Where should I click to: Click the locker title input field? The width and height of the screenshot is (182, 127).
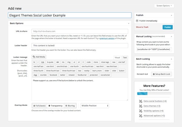point(70,15)
